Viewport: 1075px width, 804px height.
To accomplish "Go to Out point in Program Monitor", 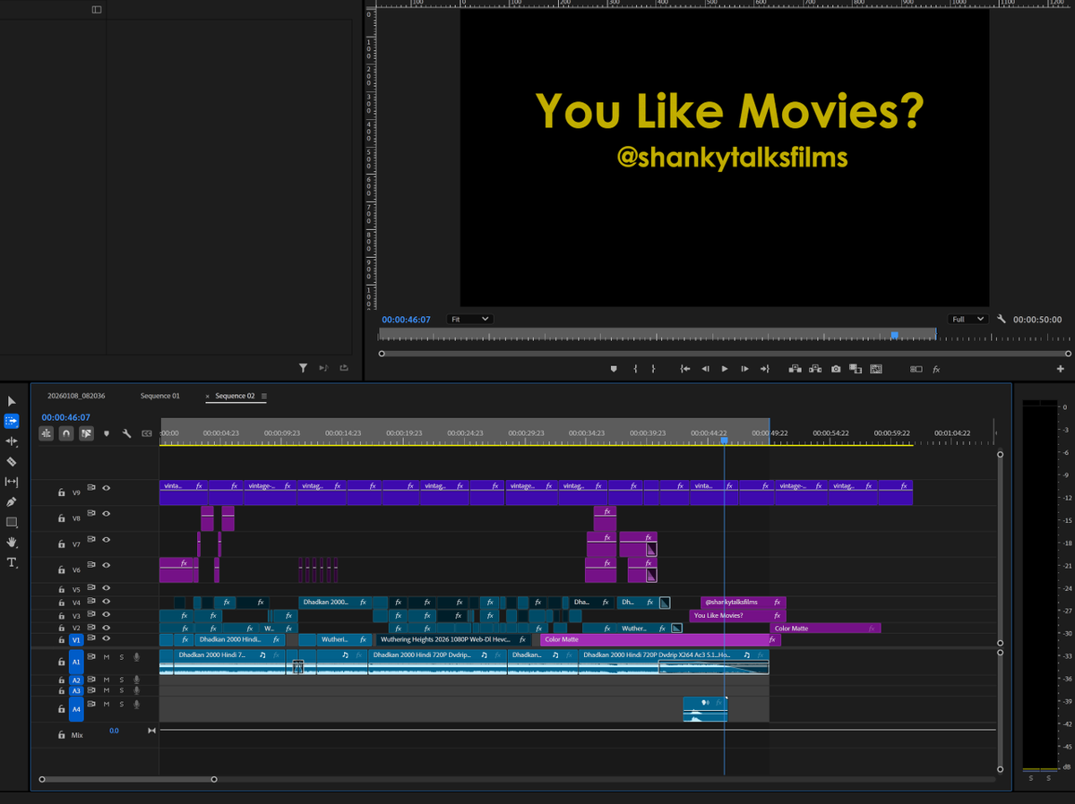I will coord(764,369).
